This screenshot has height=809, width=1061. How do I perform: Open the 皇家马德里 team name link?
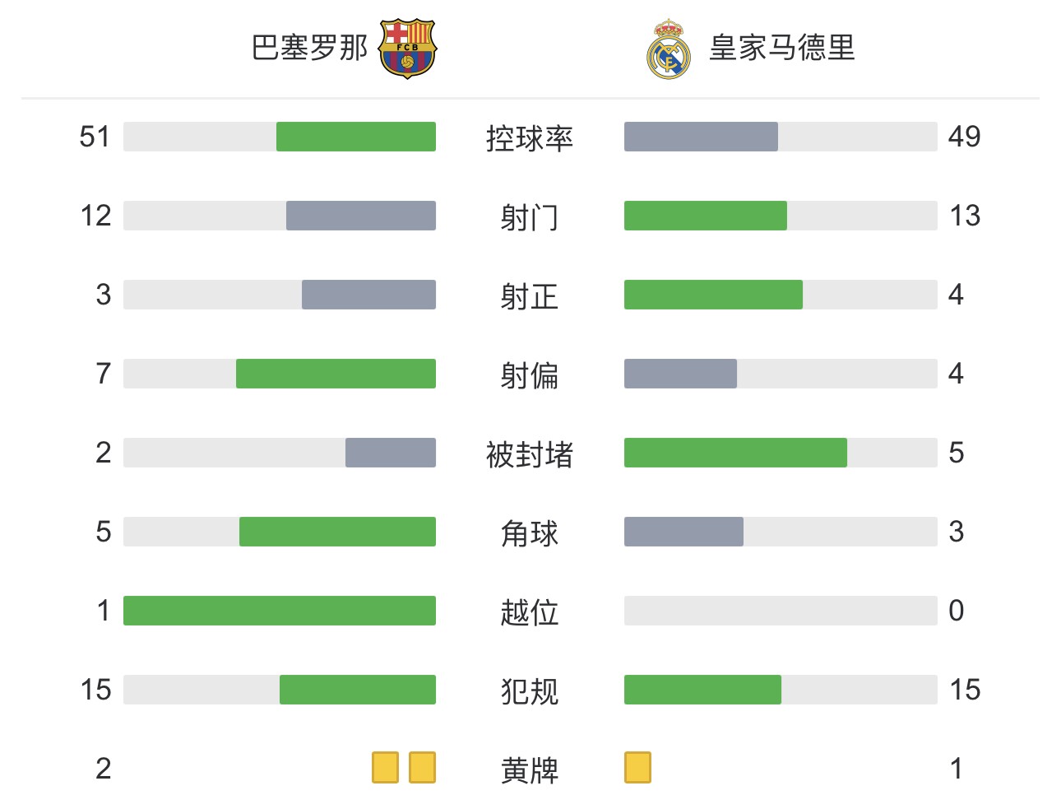(782, 48)
